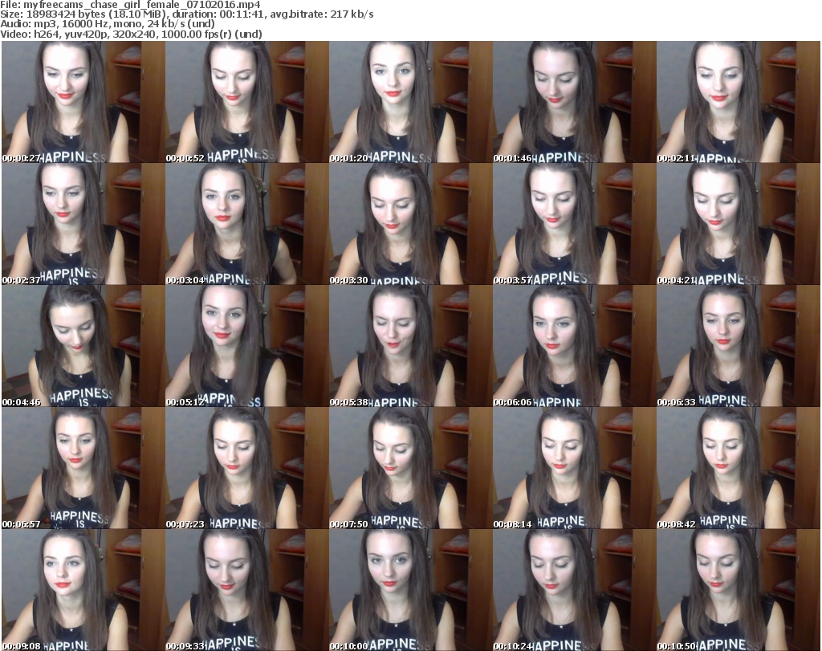Select the thumbnail at 00:07:50
This screenshot has width=822, height=651.
410,468
